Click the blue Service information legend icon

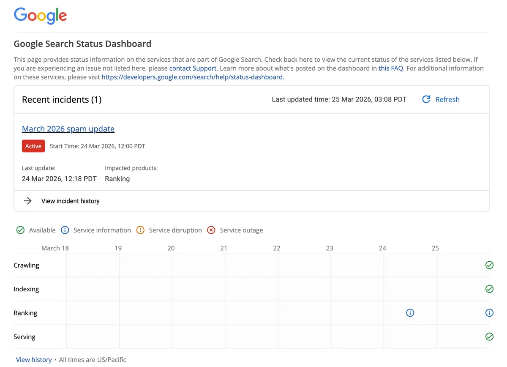(x=65, y=230)
